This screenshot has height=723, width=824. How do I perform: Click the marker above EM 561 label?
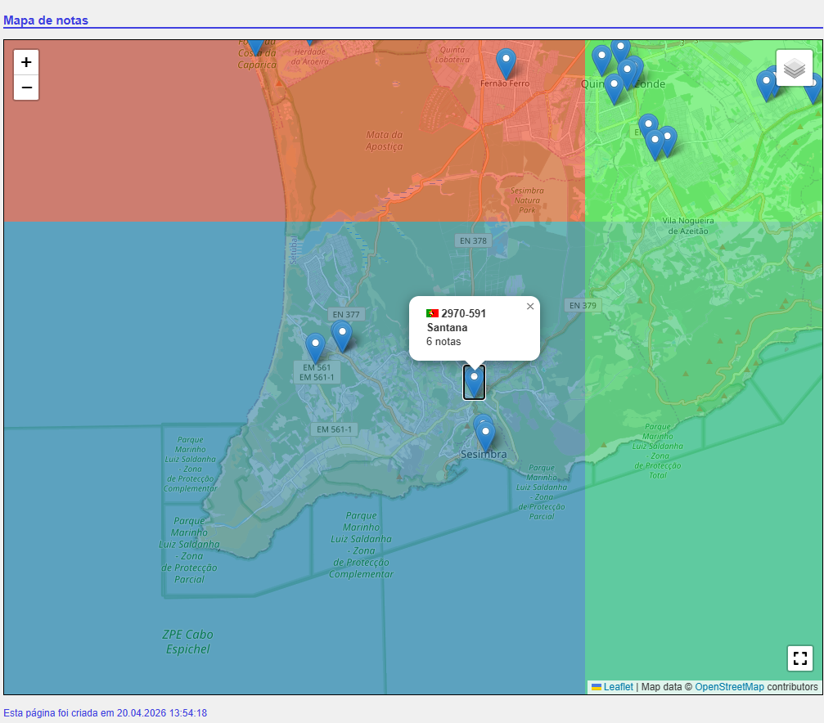[315, 348]
